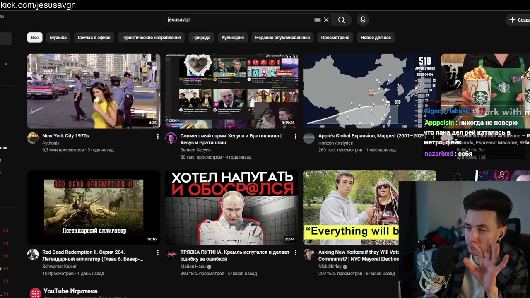Clear the search field with the X icon
Viewport: 530px width, 298px height.
pyautogui.click(x=326, y=20)
